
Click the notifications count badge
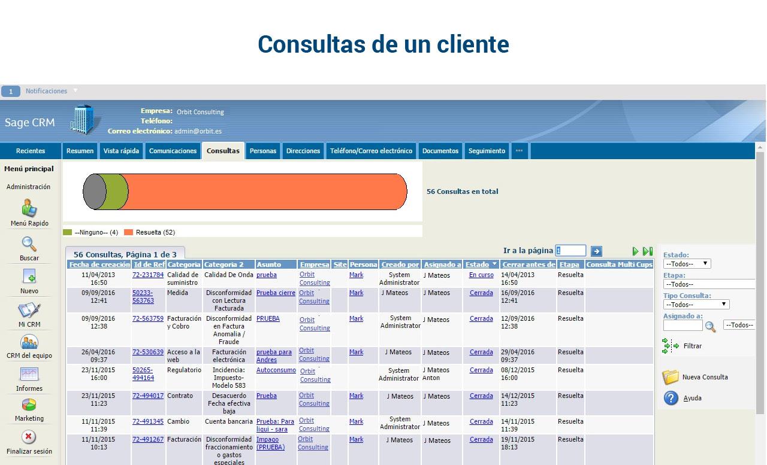(11, 92)
